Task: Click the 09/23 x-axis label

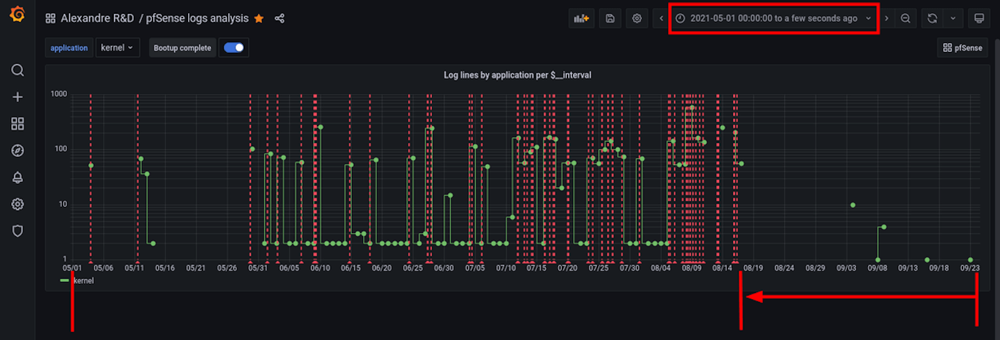Action: (970, 268)
